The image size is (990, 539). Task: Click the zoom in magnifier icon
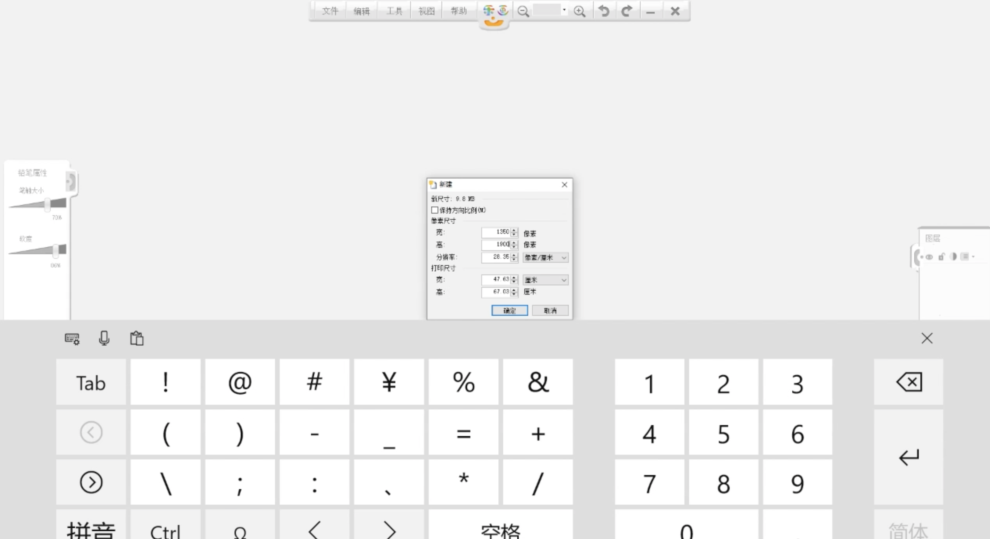(580, 11)
